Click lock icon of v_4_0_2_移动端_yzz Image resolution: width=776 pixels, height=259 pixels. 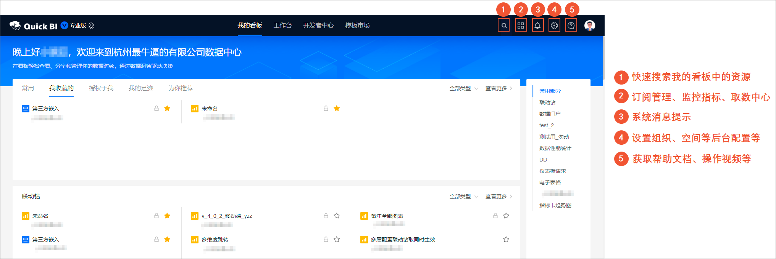pos(326,216)
